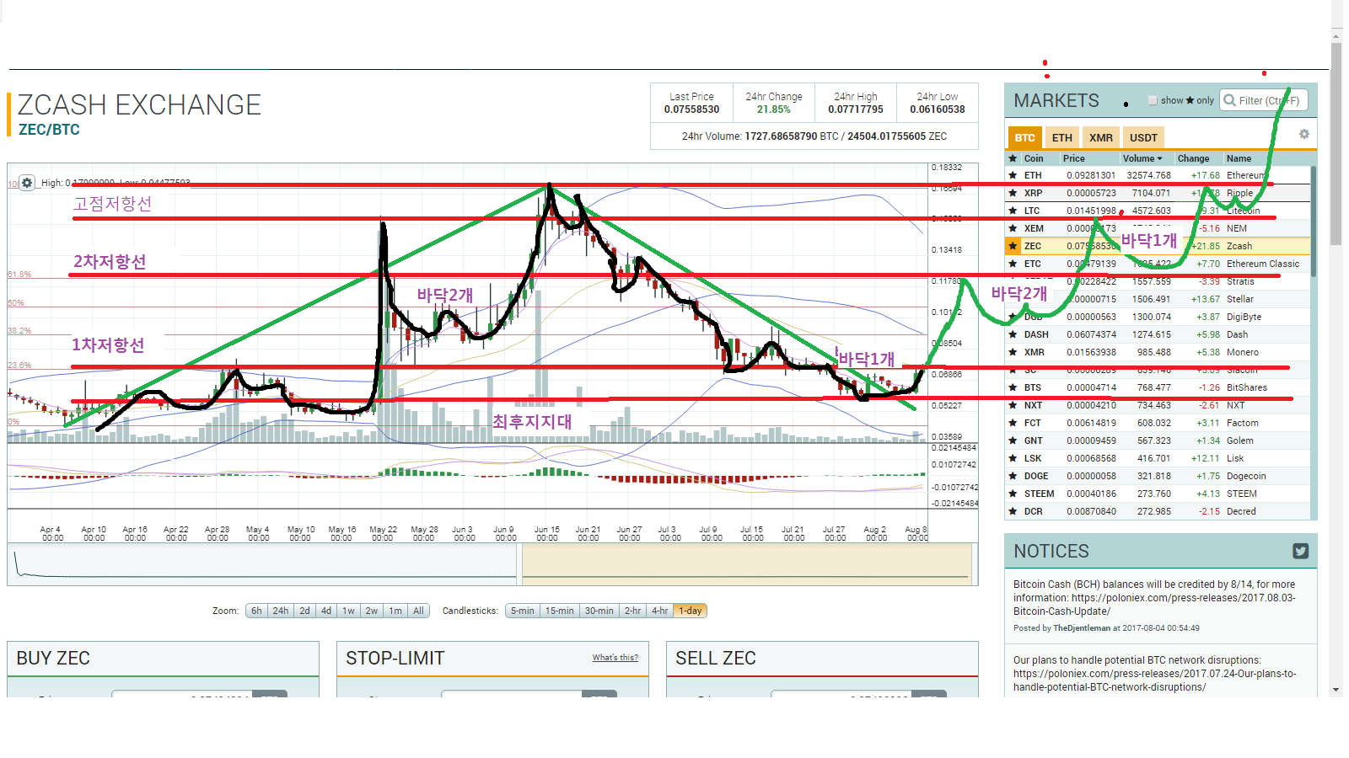Select 5-min candlesticks
This screenshot has width=1349, height=758.
(x=523, y=611)
